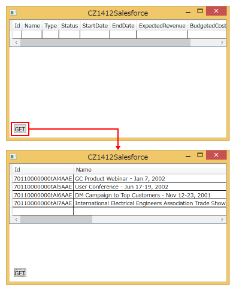Click the empty ExpectedRevenue cell in the upper grid
Viewport: 236px width, 291px height.
click(x=162, y=34)
